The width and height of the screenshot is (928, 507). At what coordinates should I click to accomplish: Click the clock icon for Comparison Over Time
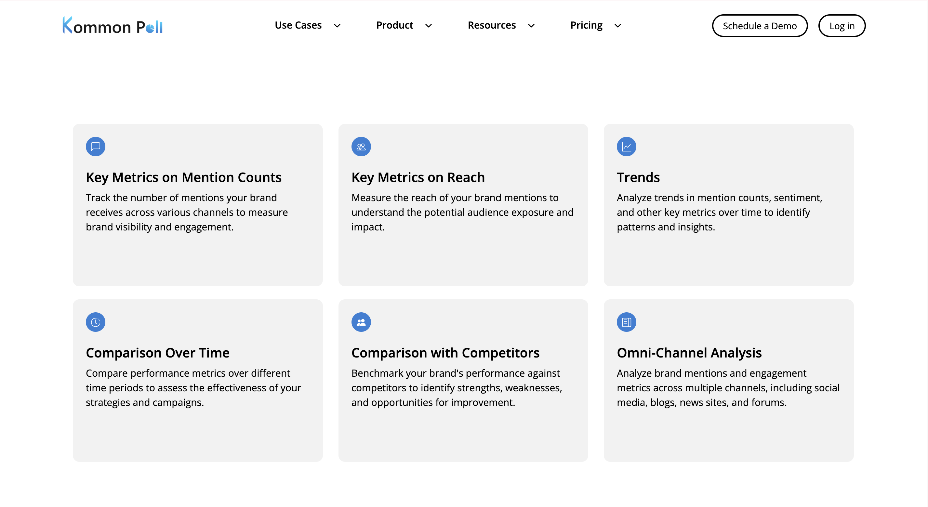click(x=96, y=322)
